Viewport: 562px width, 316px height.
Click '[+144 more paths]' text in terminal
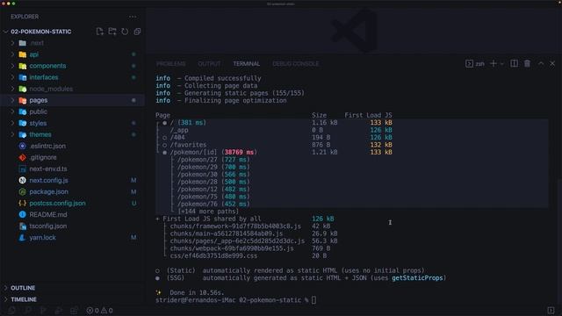208,212
